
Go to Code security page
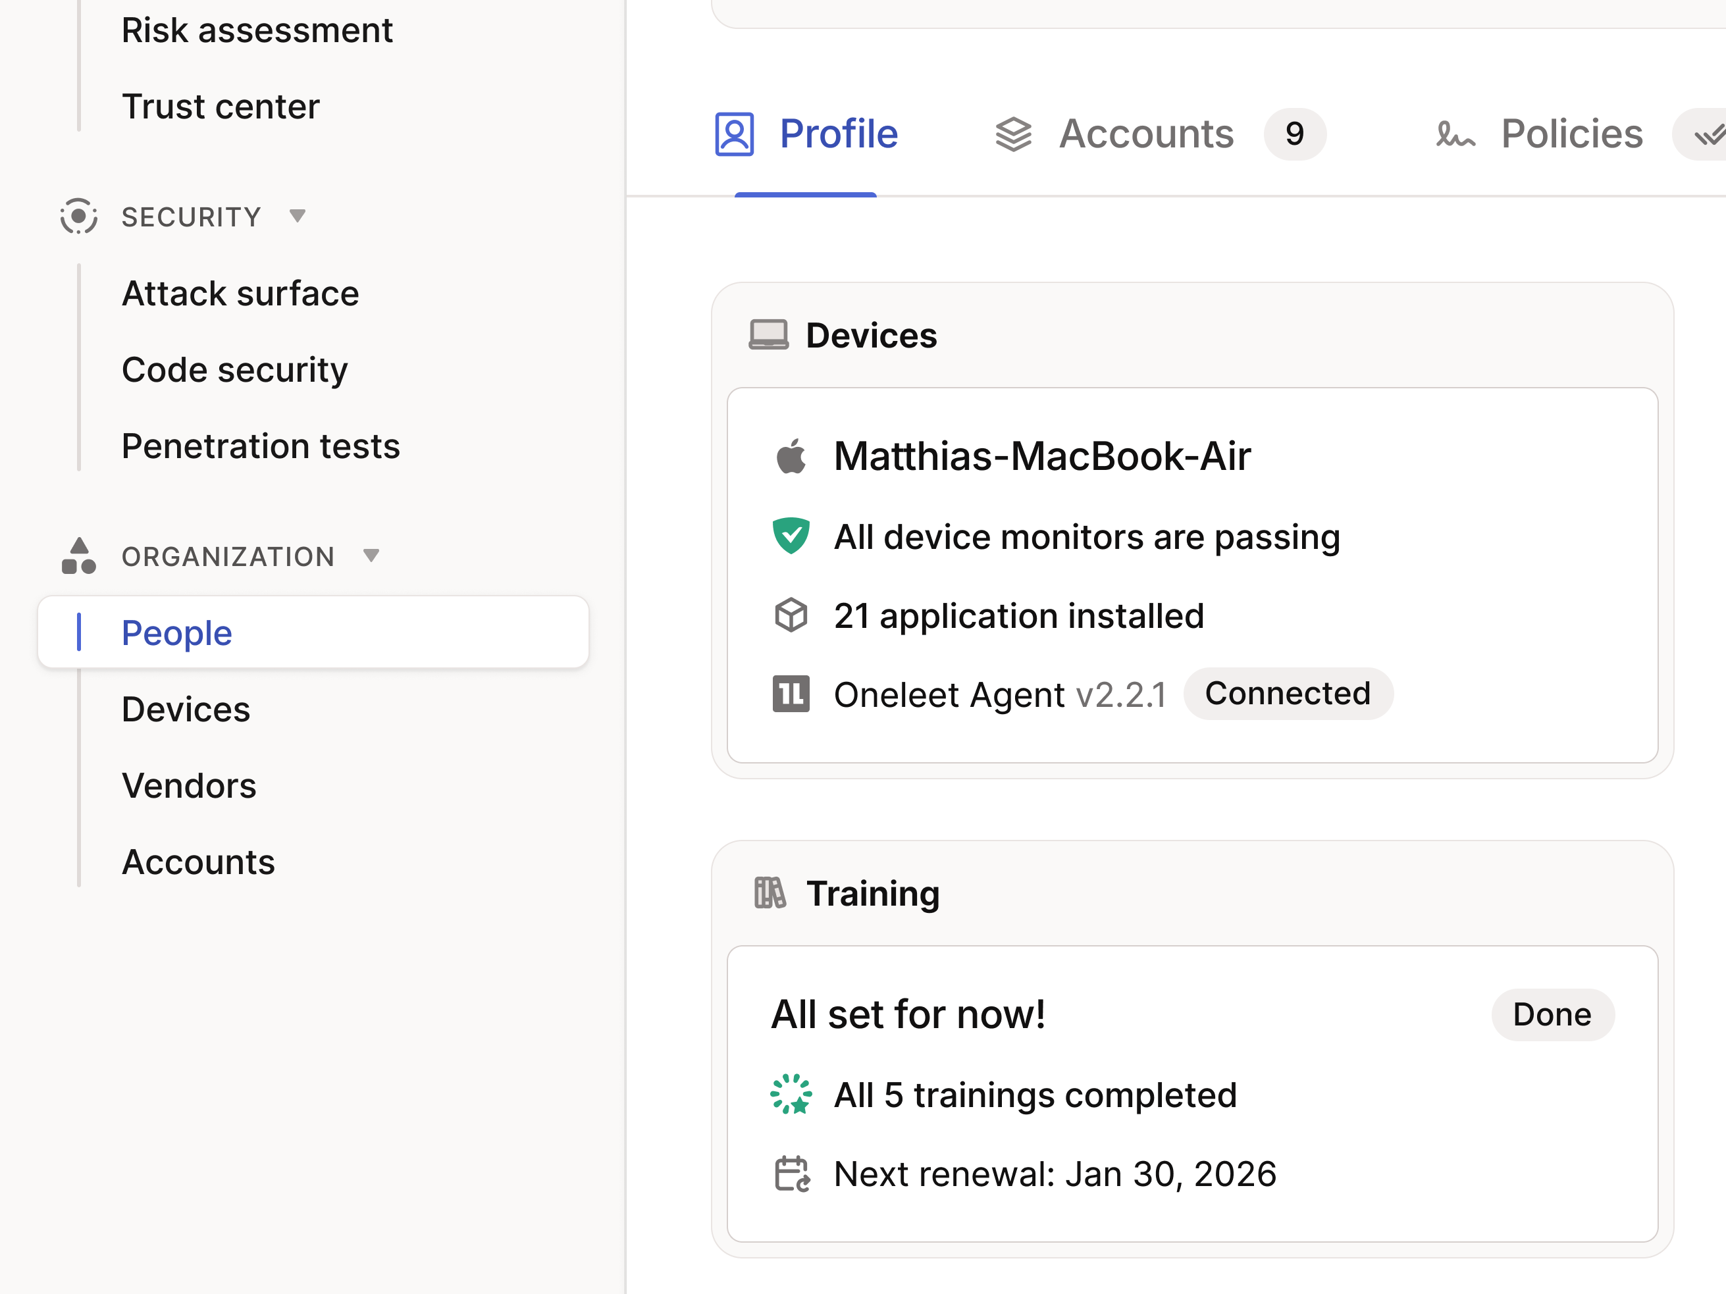pyautogui.click(x=235, y=371)
